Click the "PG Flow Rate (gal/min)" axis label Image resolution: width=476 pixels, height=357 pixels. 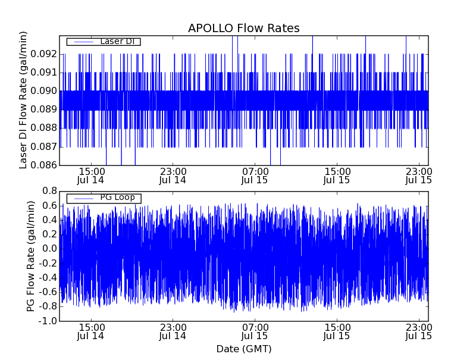pyautogui.click(x=30, y=256)
